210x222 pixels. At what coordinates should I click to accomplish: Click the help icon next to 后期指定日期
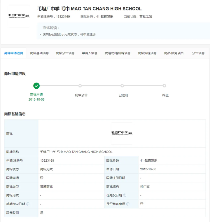click(28, 204)
